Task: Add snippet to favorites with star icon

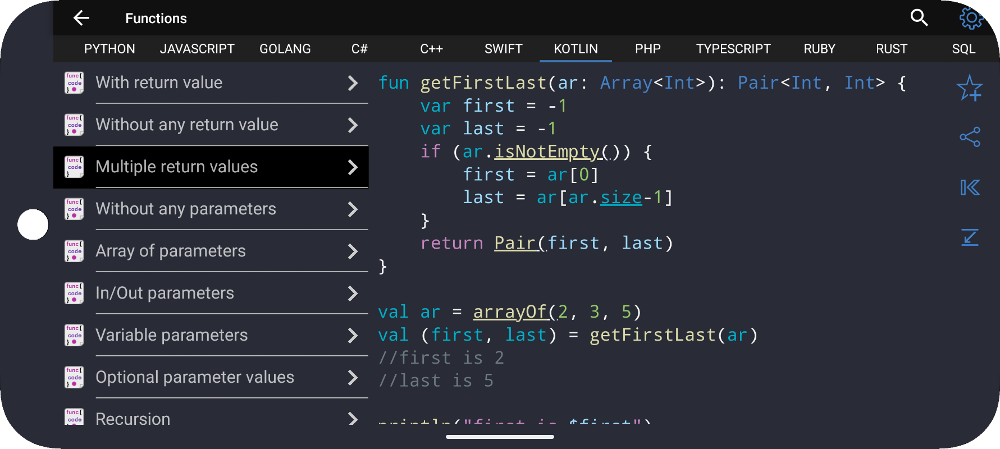Action: pos(970,88)
